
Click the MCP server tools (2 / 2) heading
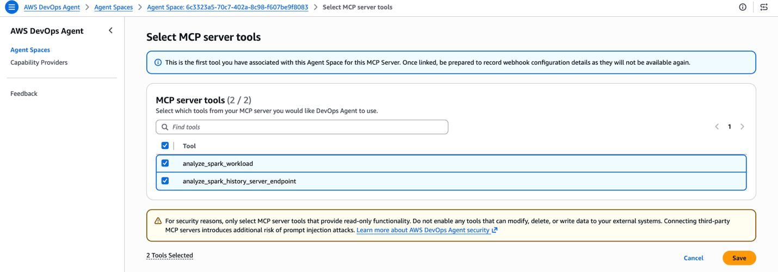203,100
